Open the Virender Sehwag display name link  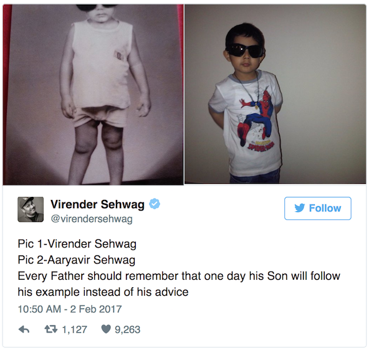coord(97,204)
